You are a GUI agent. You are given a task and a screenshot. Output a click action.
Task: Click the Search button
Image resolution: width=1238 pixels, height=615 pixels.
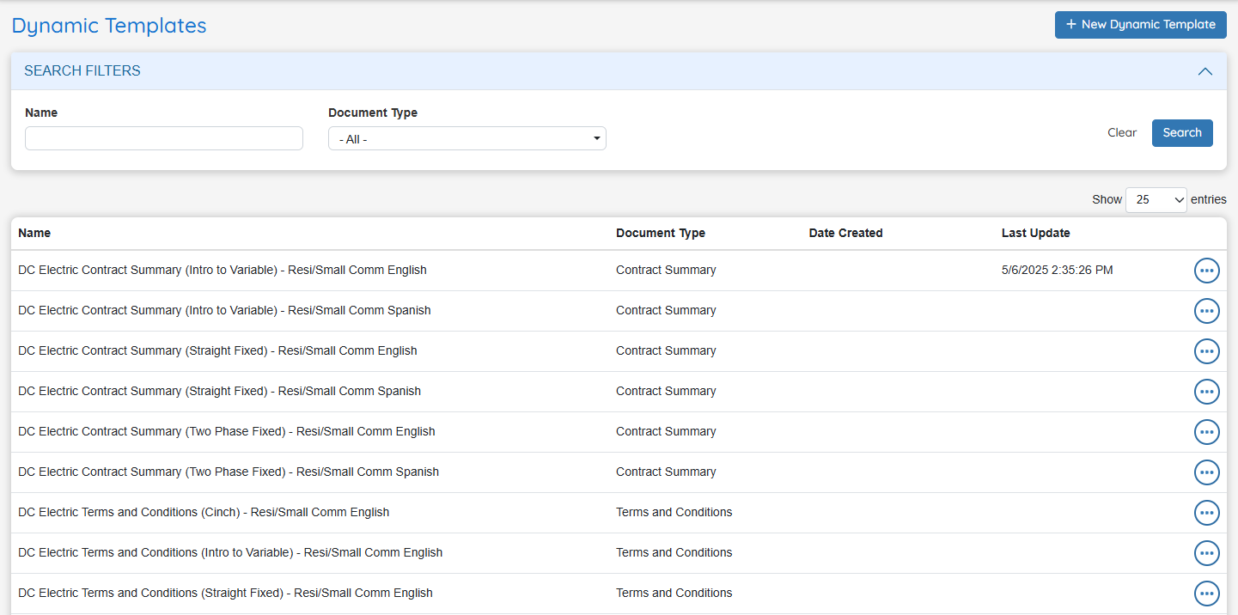click(x=1182, y=133)
